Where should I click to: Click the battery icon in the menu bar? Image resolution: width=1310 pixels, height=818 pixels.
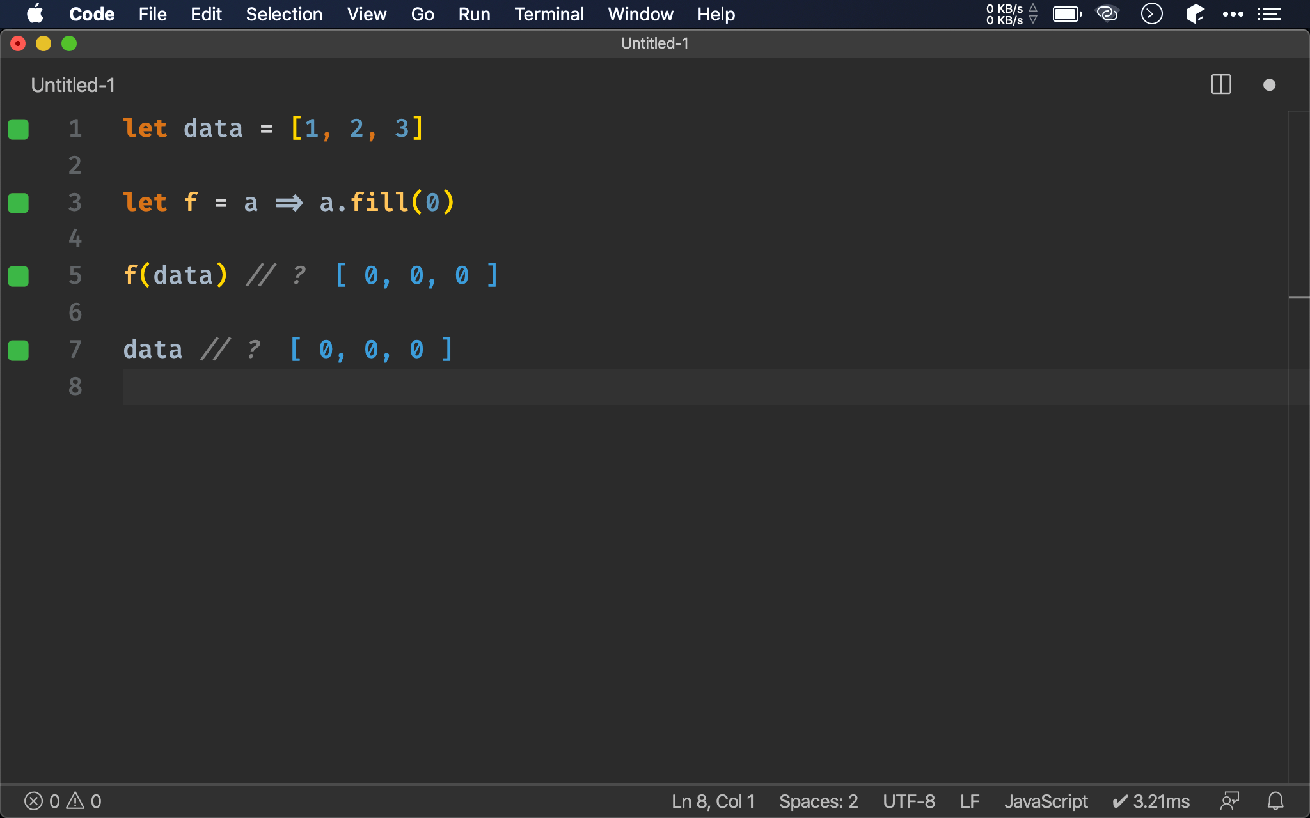tap(1066, 14)
